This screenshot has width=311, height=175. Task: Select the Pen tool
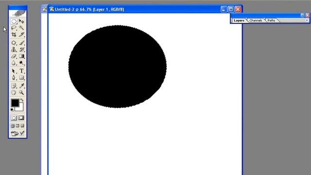pyautogui.click(x=14, y=78)
